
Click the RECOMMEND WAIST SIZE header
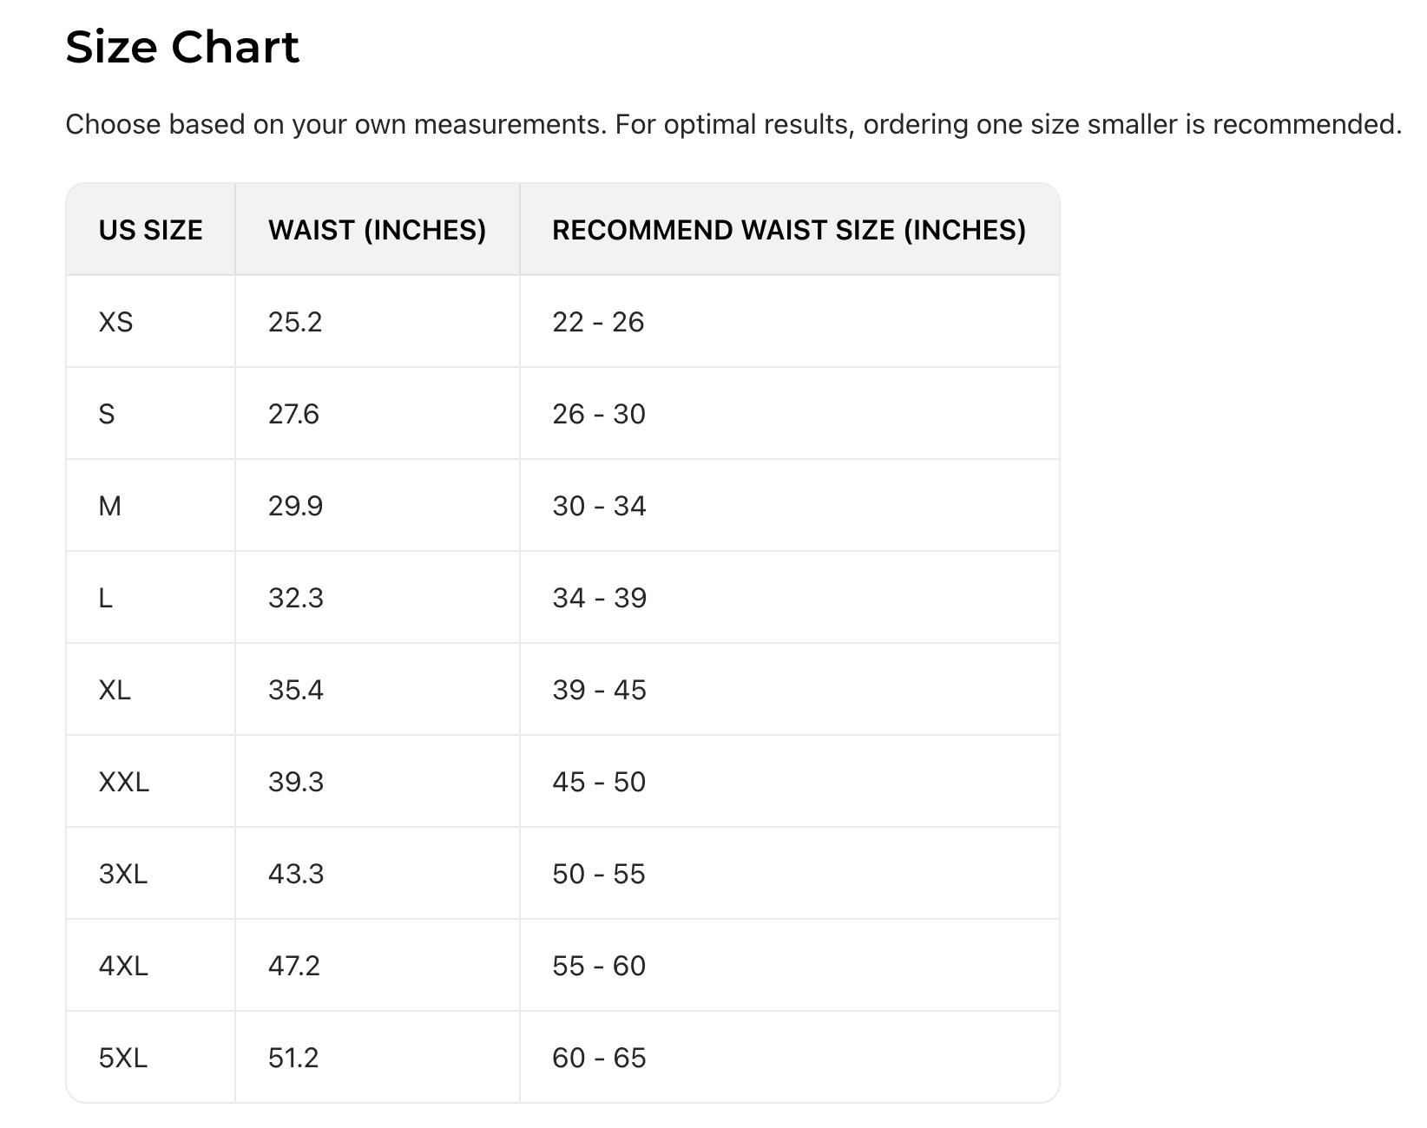(x=788, y=230)
